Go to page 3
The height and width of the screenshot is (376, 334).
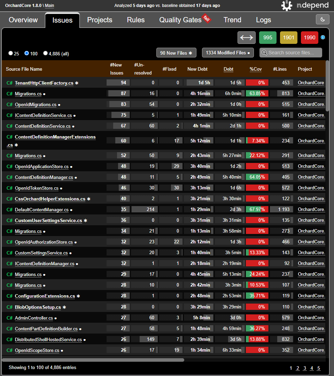[x=305, y=368]
